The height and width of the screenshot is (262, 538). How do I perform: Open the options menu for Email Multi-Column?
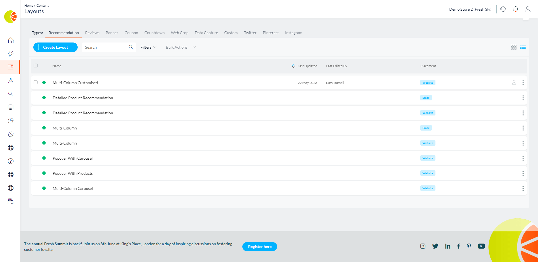[x=523, y=128]
